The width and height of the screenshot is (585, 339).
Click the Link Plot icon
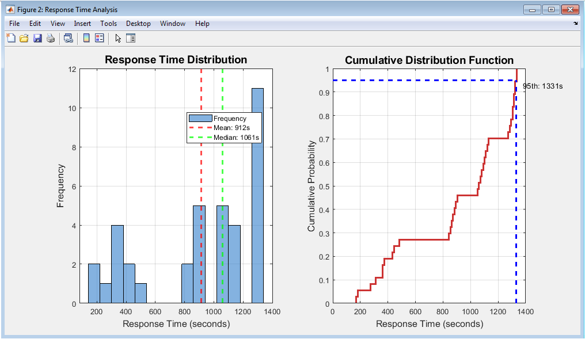(x=69, y=39)
